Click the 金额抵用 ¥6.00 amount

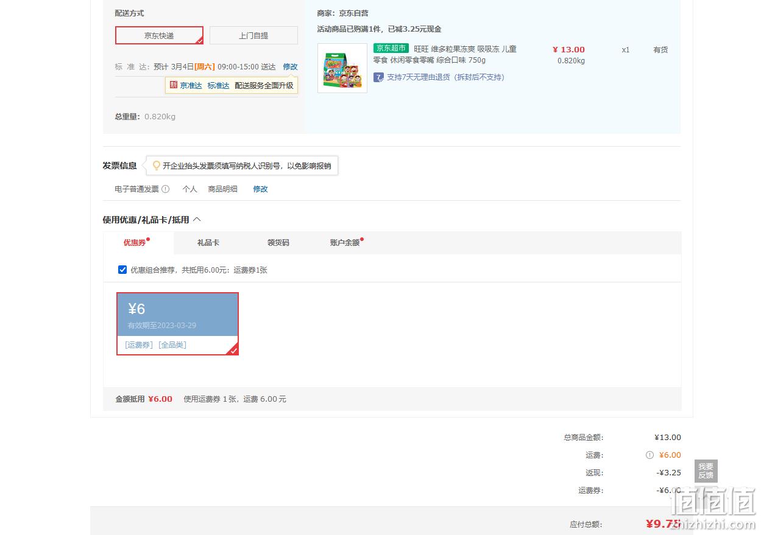click(x=160, y=399)
